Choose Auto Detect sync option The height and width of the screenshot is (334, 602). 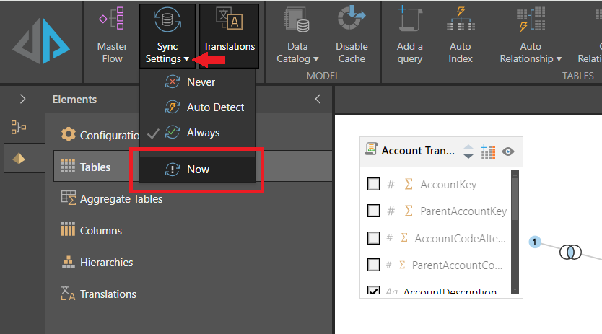coord(215,107)
